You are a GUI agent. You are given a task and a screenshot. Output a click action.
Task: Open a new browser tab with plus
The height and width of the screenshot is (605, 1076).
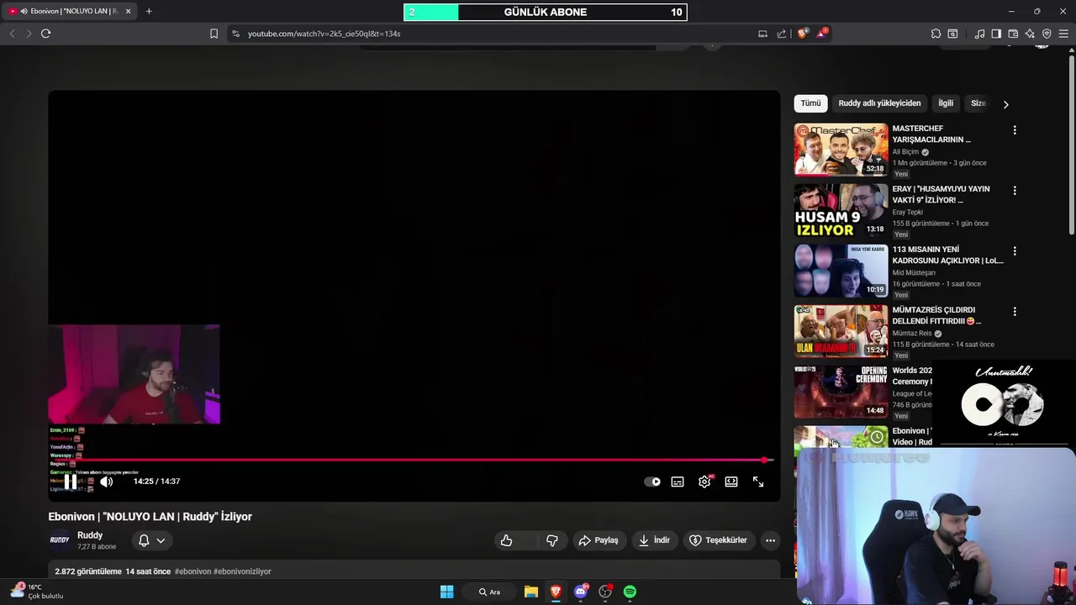(149, 11)
